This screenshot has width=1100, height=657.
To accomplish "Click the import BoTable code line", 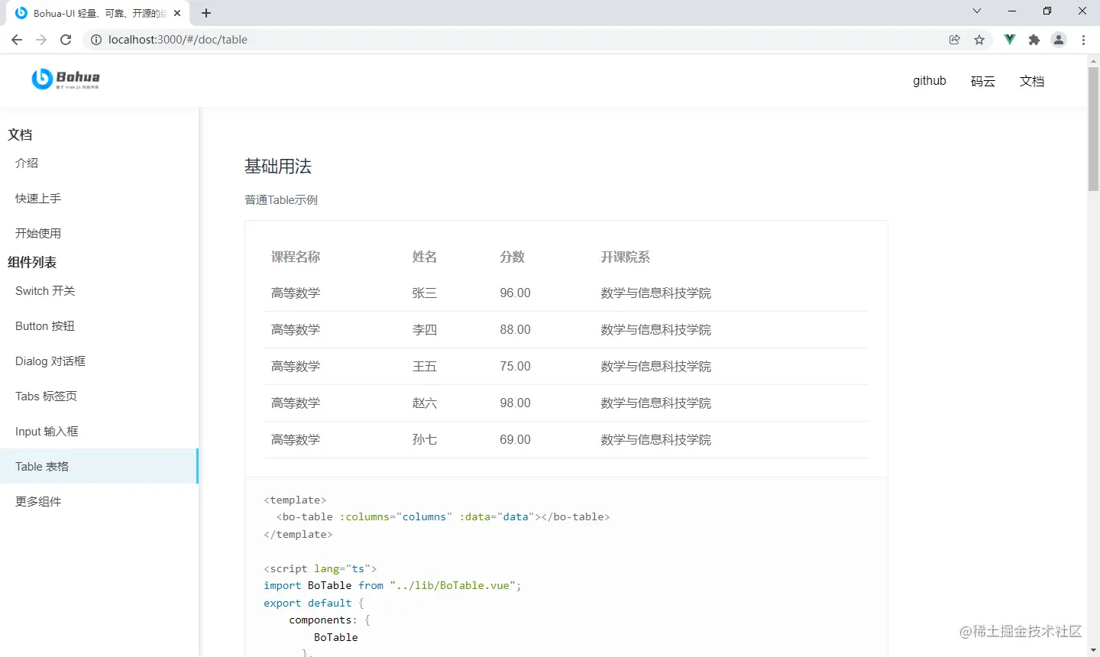I will pyautogui.click(x=393, y=586).
